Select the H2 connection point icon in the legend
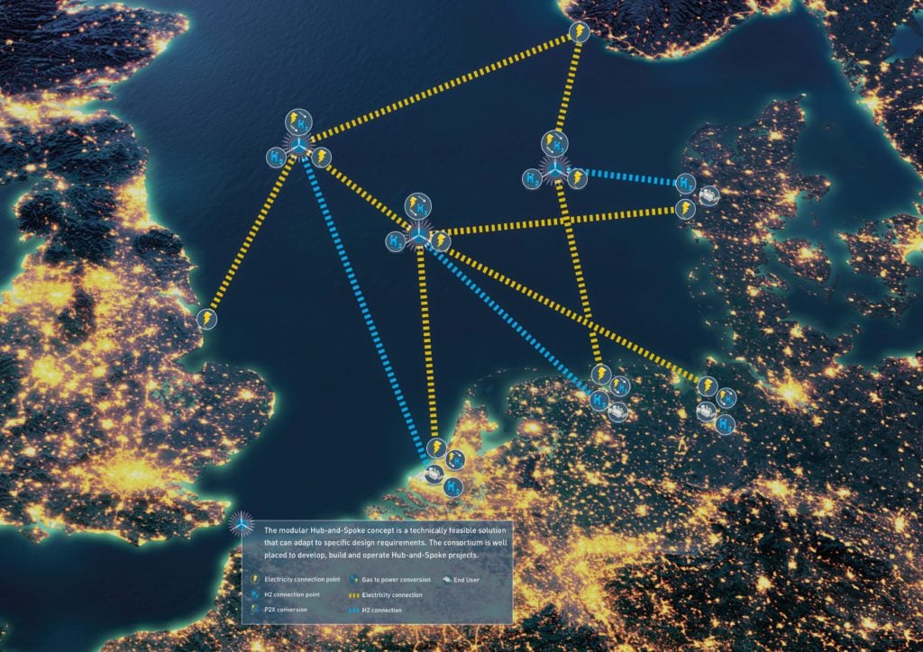This screenshot has height=652, width=923. point(254,594)
